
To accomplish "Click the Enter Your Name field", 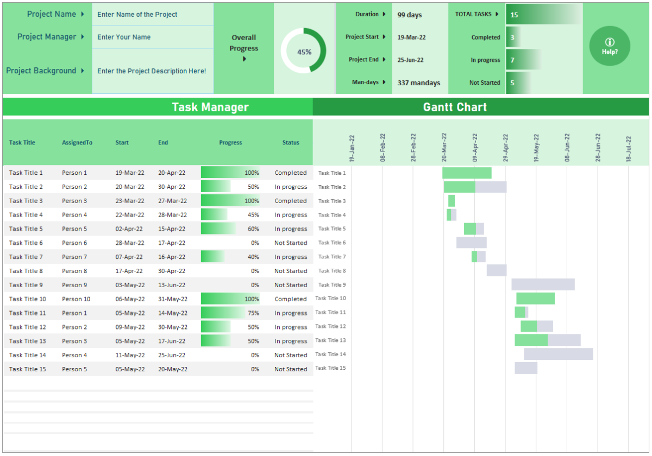I will click(152, 37).
